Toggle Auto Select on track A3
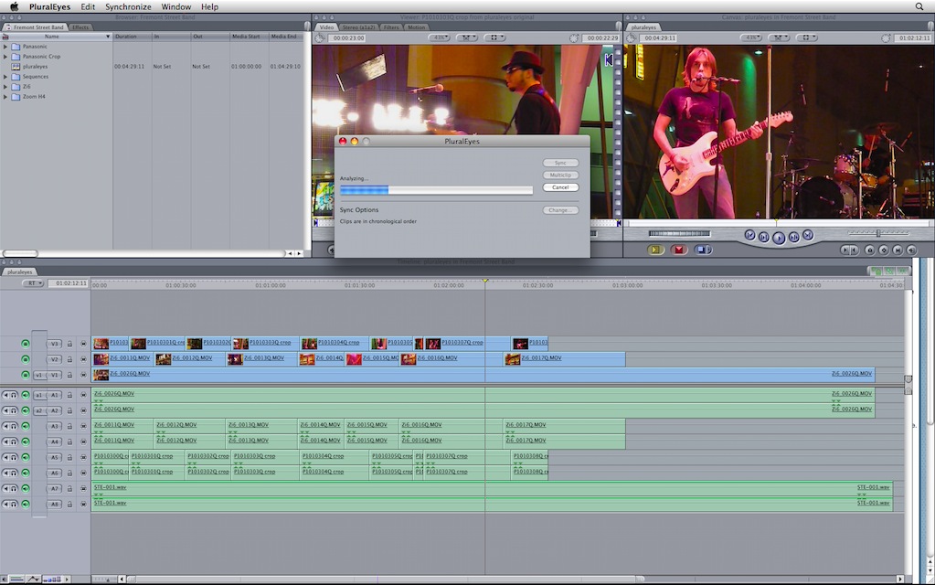Viewport: 935px width, 585px height. [x=83, y=426]
